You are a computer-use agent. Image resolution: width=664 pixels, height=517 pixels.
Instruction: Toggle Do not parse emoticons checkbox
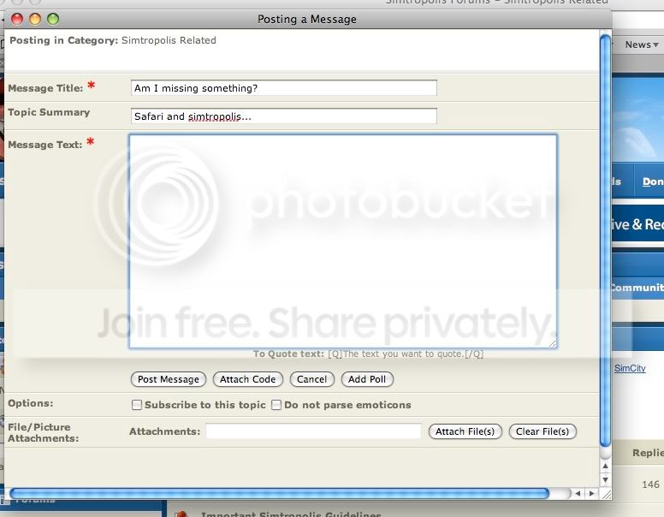(276, 405)
